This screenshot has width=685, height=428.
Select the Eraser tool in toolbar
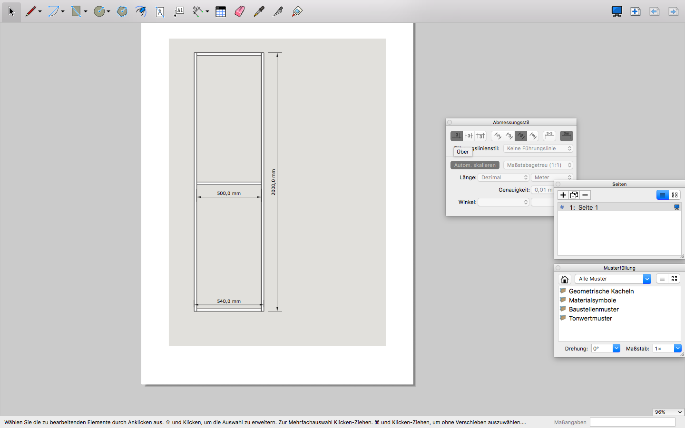(240, 11)
